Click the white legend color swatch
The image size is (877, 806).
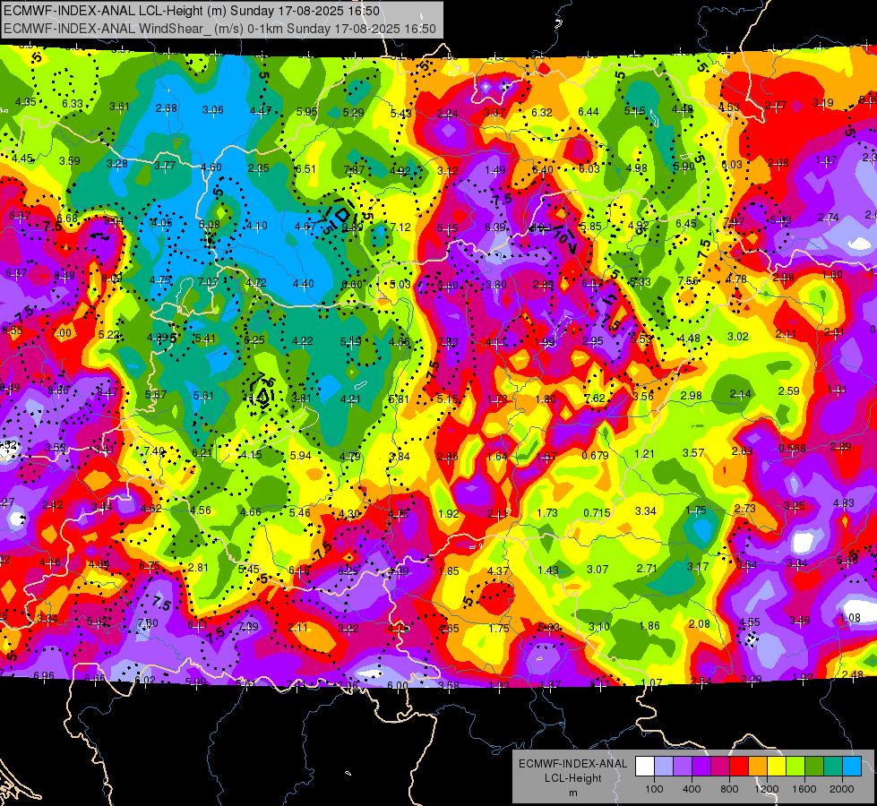pos(645,767)
